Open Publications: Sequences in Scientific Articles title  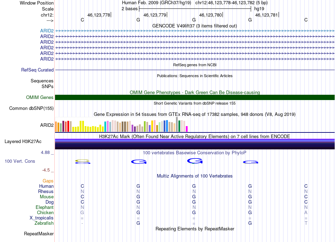pos(195,76)
